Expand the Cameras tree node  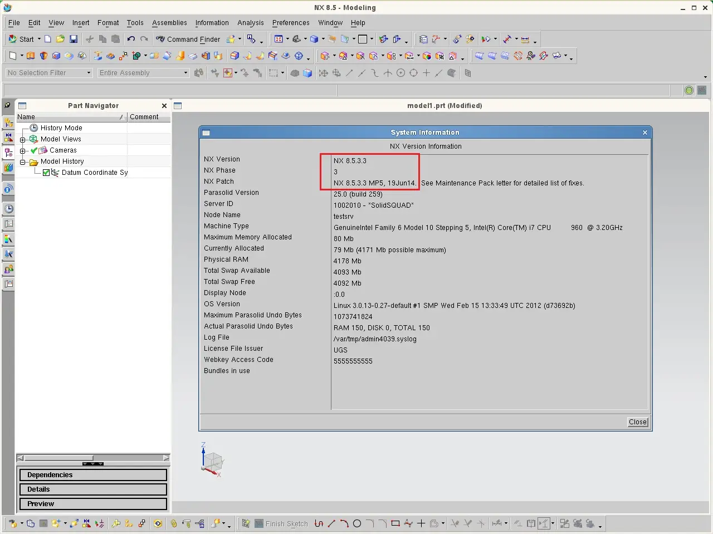click(x=23, y=150)
